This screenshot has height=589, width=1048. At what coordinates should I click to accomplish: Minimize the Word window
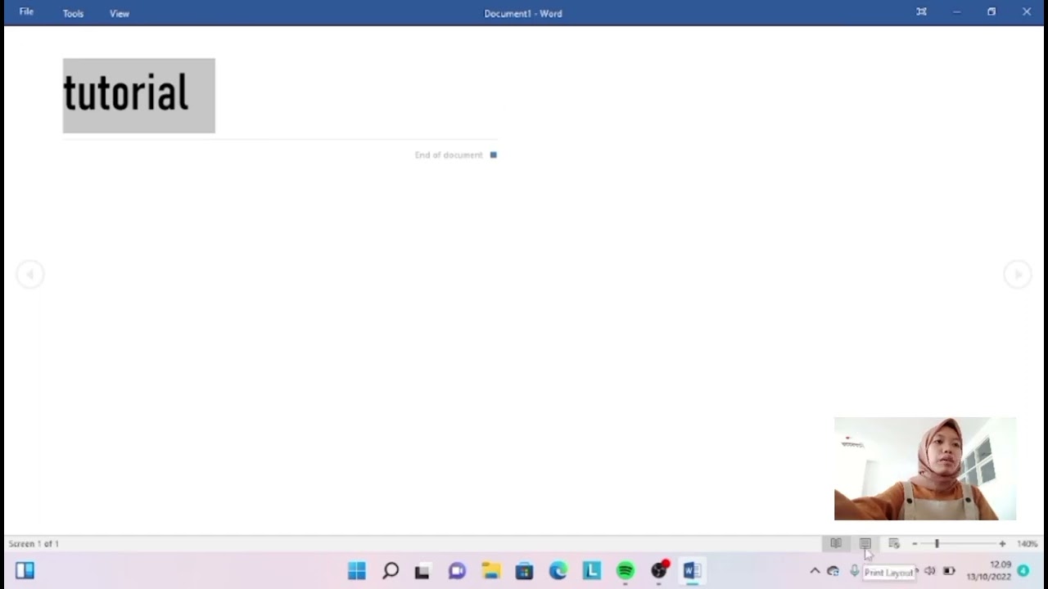tap(956, 12)
